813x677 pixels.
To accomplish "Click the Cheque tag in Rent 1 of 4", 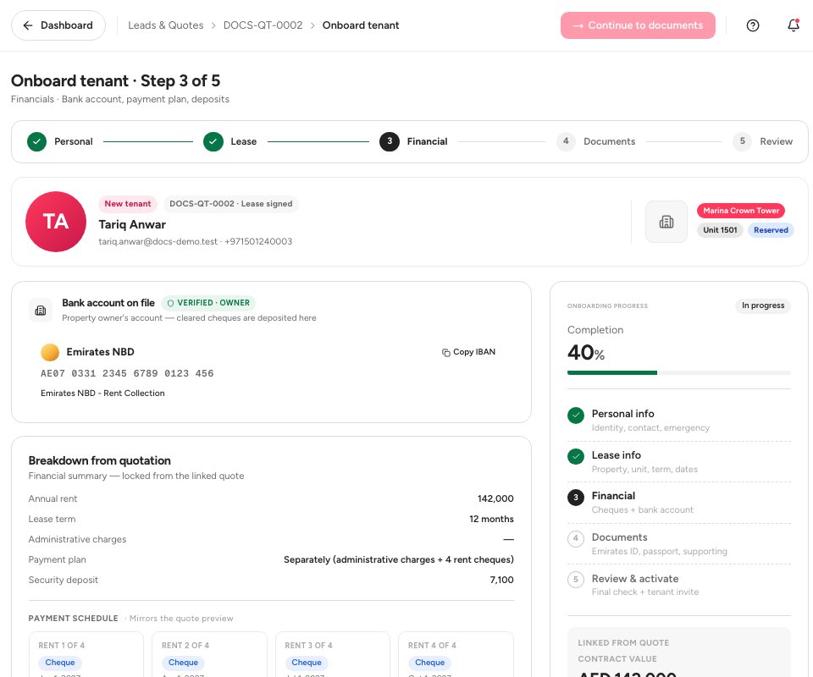I will 59,663.
